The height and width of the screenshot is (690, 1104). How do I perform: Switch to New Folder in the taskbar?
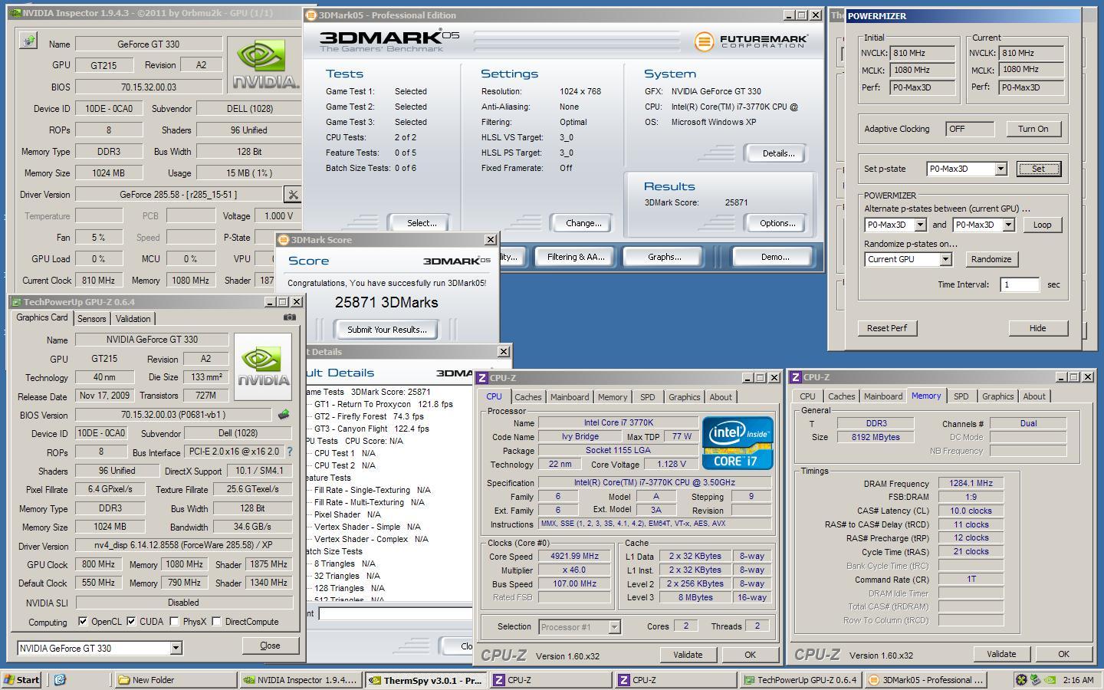pyautogui.click(x=176, y=679)
